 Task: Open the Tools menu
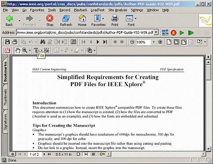pyautogui.click(x=52, y=10)
